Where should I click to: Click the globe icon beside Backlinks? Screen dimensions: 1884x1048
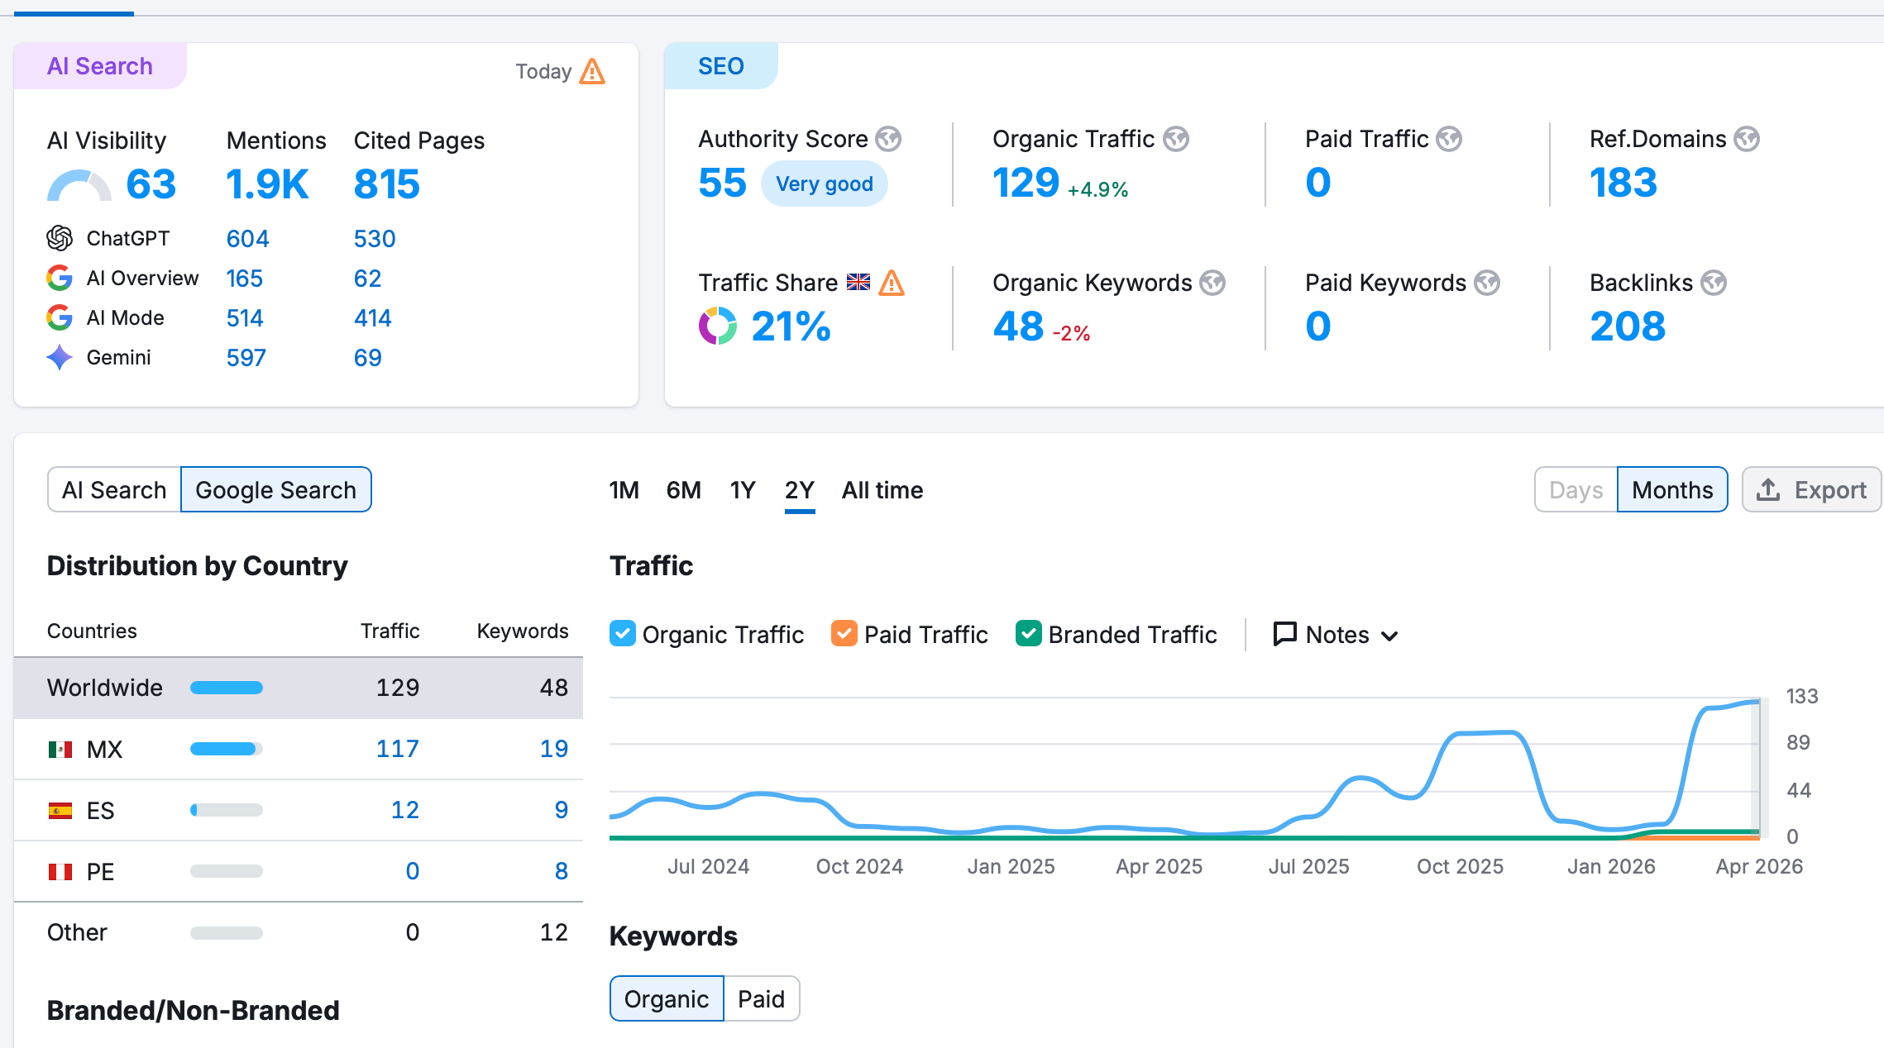click(1713, 283)
